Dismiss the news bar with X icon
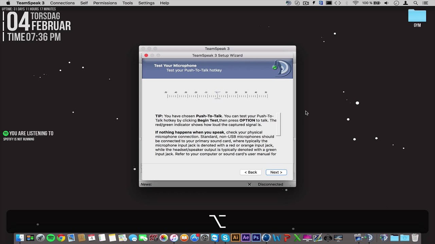The width and height of the screenshot is (435, 244). pos(249,184)
